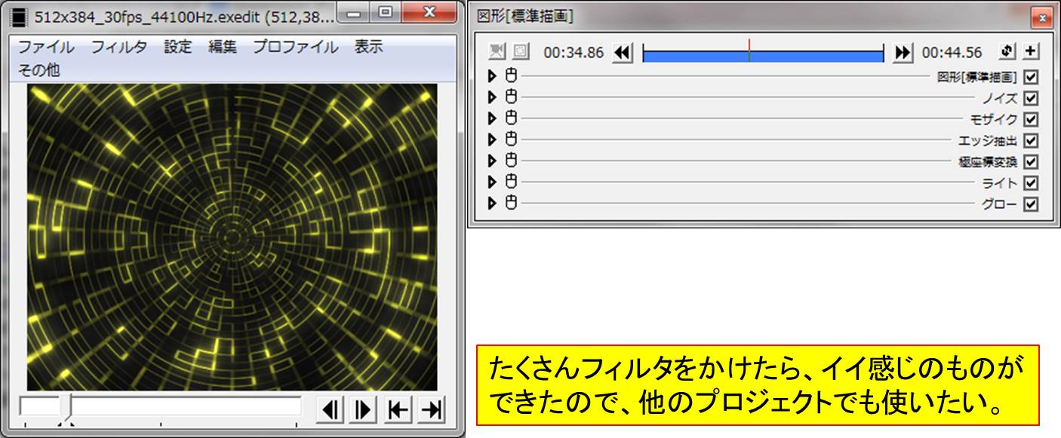This screenshot has height=438, width=1061.
Task: Disable the モザイク filter checkbox
Action: [1031, 119]
